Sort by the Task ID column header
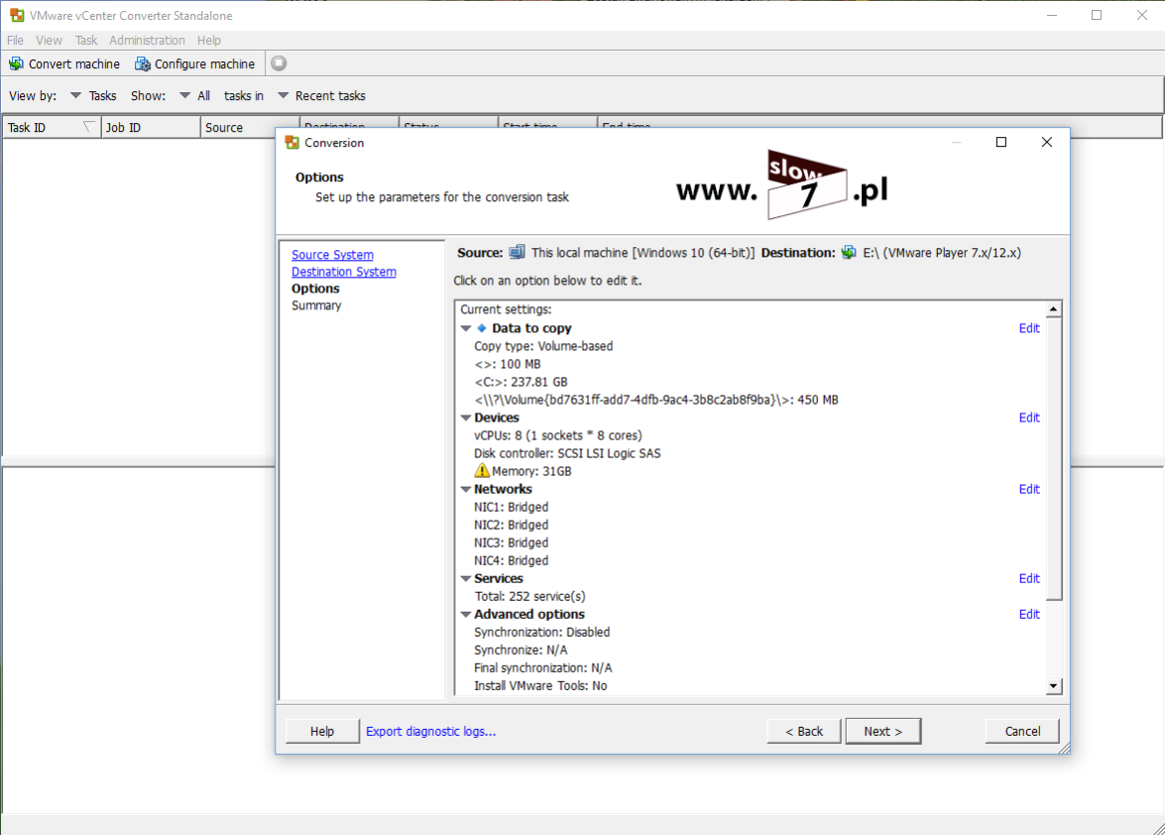 click(52, 128)
